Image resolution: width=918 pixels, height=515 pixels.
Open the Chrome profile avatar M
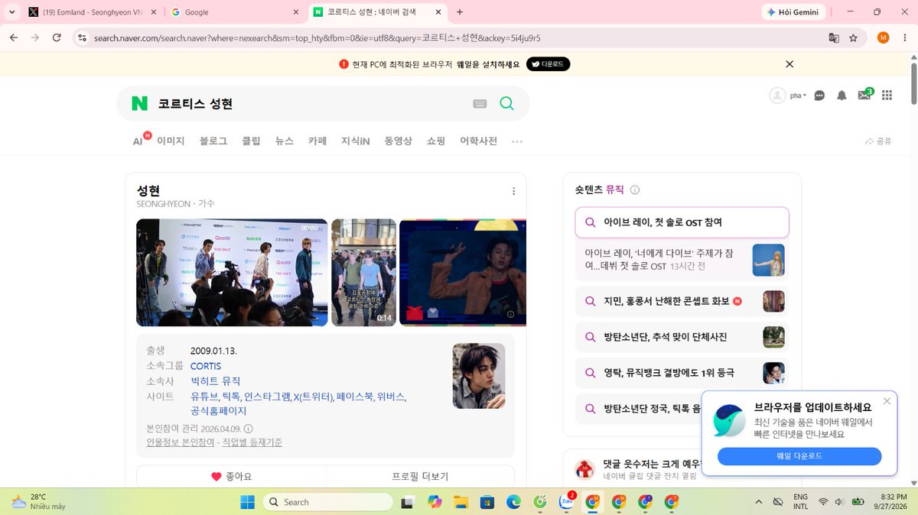coord(883,37)
